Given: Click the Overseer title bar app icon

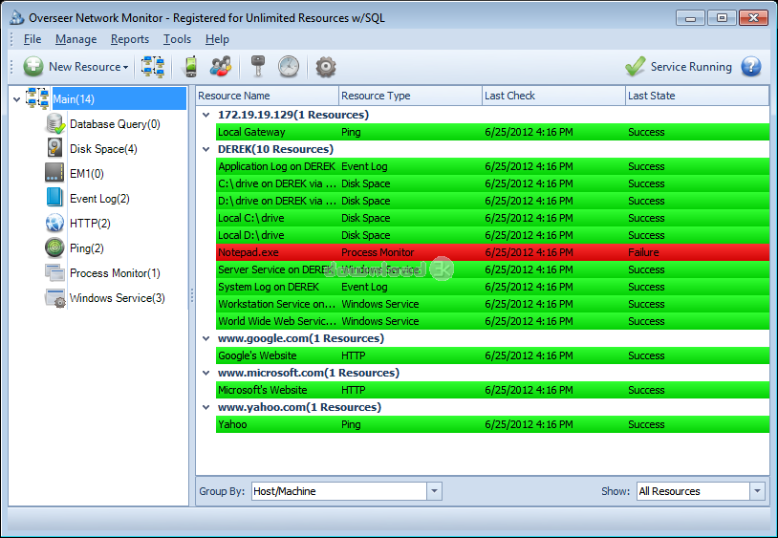Looking at the screenshot, I should tap(17, 18).
